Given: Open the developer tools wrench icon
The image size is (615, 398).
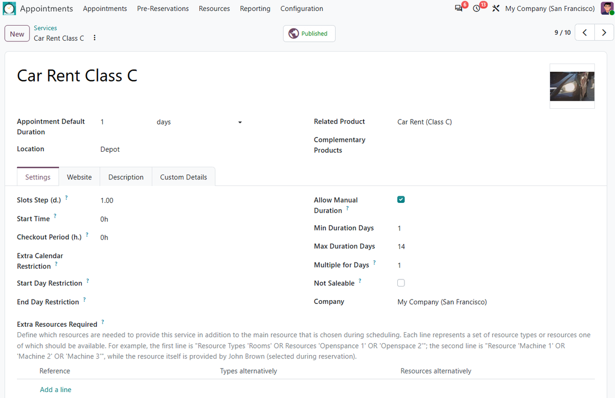Looking at the screenshot, I should click(496, 8).
